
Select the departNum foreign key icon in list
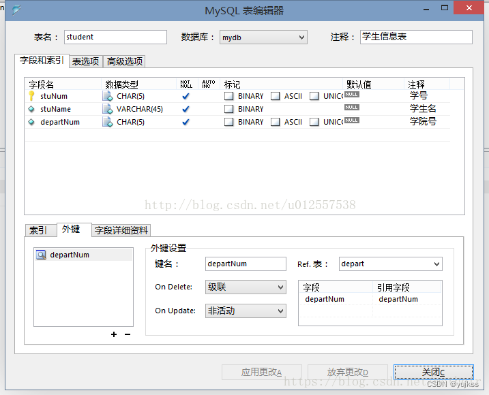(x=41, y=255)
